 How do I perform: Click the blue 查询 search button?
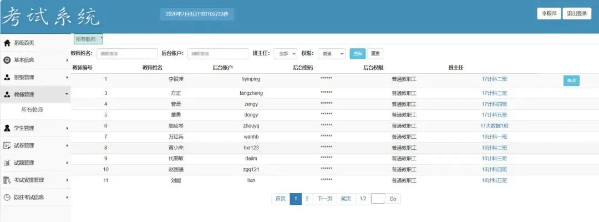point(358,54)
